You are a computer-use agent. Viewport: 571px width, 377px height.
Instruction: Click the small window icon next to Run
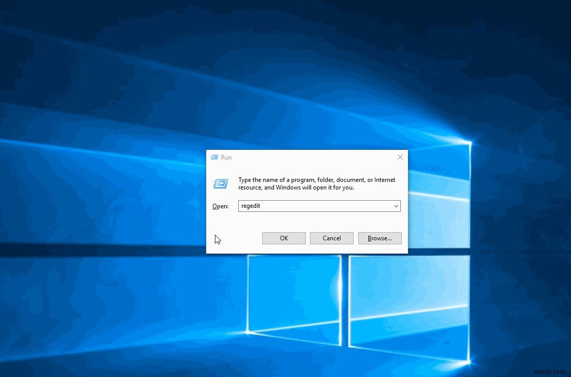pyautogui.click(x=214, y=157)
